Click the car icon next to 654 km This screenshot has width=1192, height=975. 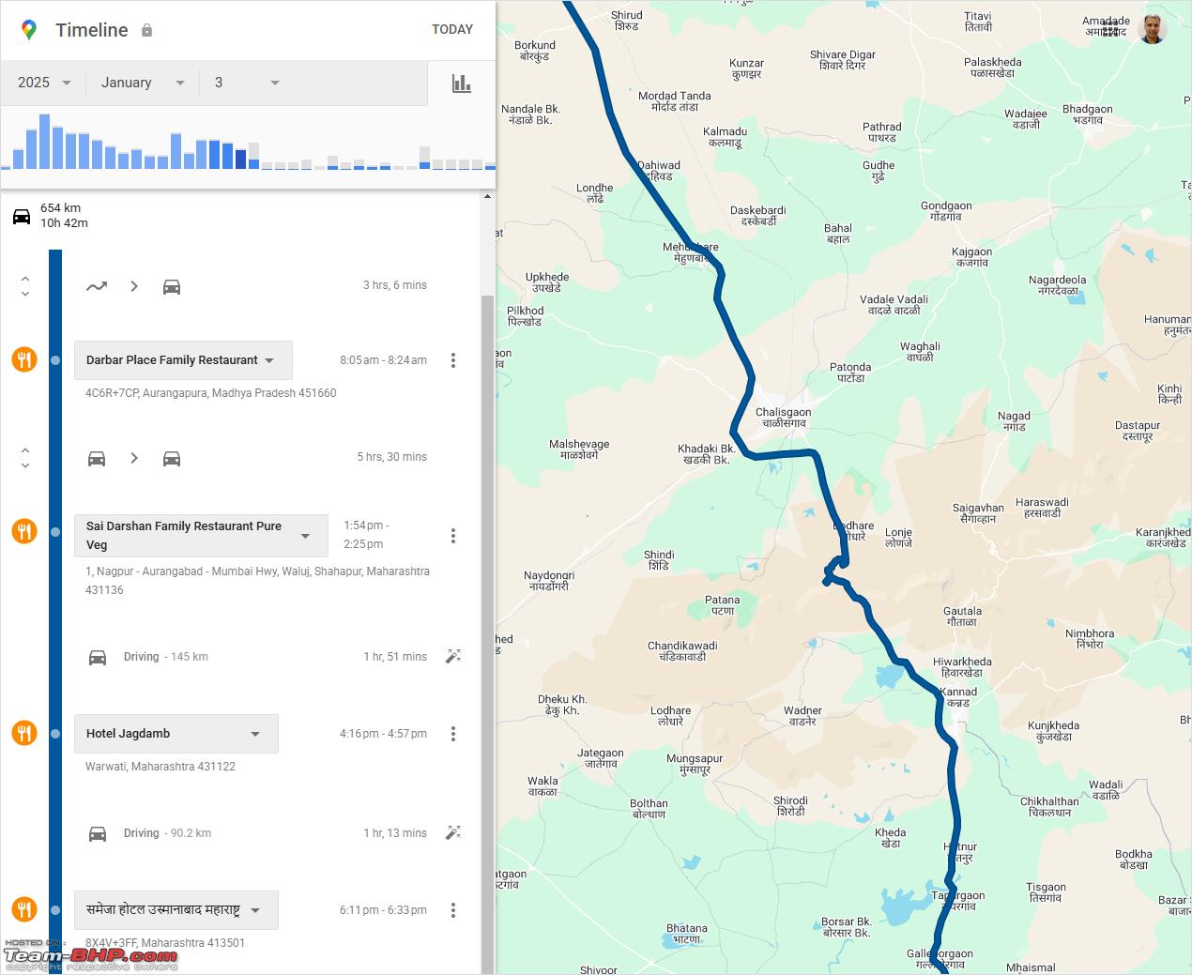pyautogui.click(x=22, y=217)
